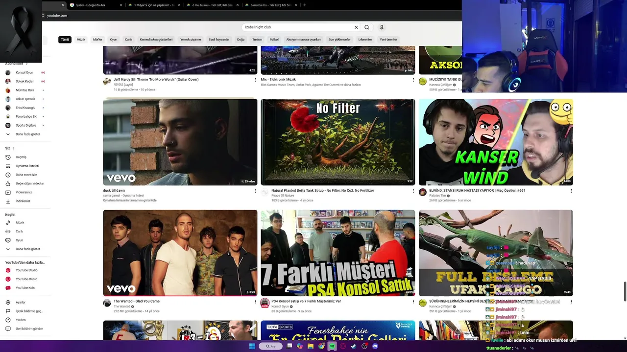Click the magnifier search button
Image resolution: width=627 pixels, height=352 pixels.
(366, 27)
